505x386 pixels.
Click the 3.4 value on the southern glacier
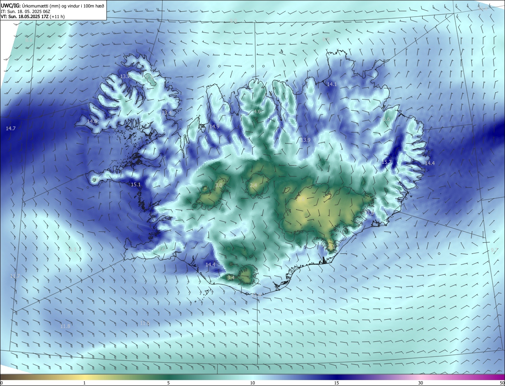[231, 278]
